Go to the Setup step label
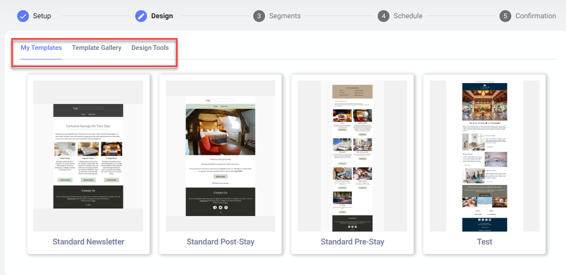Screen dimensions: 566x275 point(42,16)
